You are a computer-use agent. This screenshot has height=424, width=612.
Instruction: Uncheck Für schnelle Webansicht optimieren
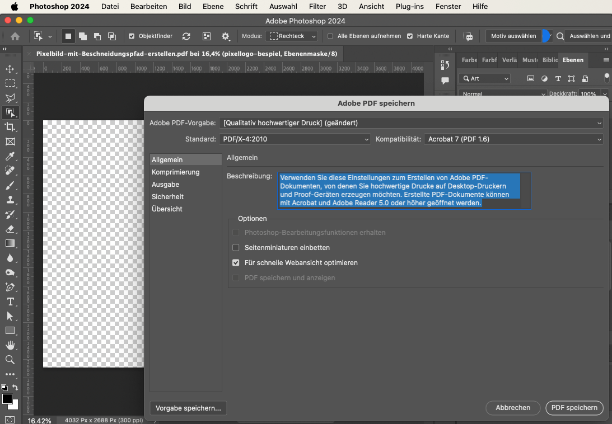236,262
